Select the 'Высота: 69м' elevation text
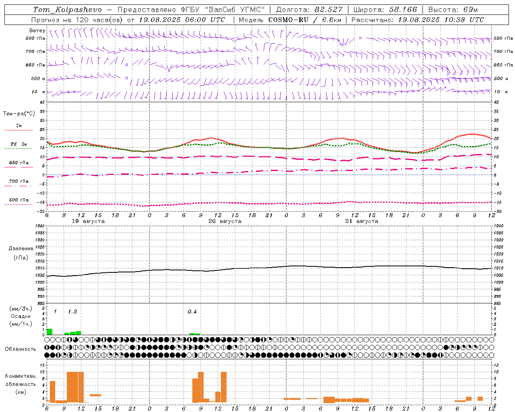515x412 pixels. tap(453, 10)
